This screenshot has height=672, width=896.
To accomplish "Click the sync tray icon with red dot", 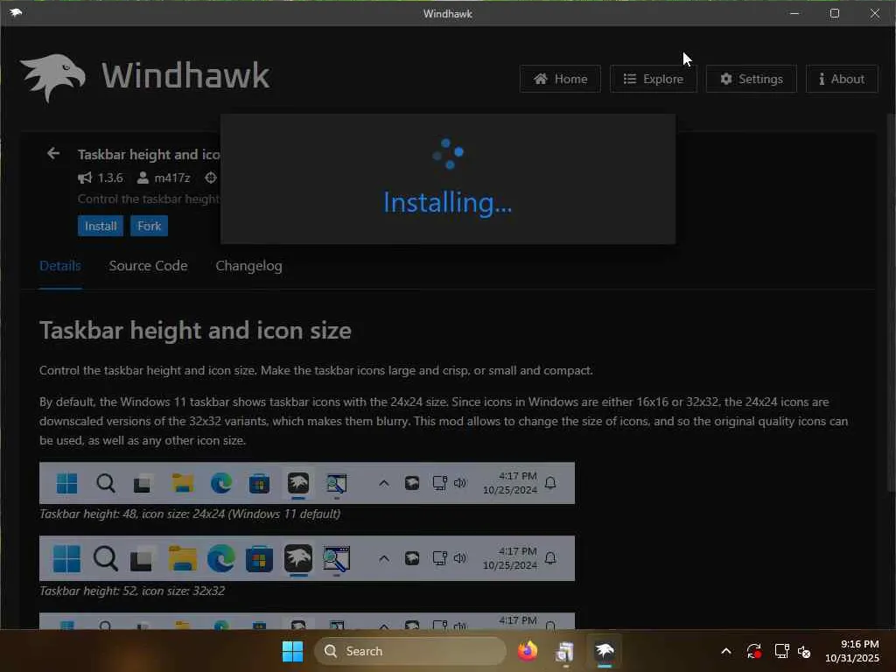I will pyautogui.click(x=753, y=651).
